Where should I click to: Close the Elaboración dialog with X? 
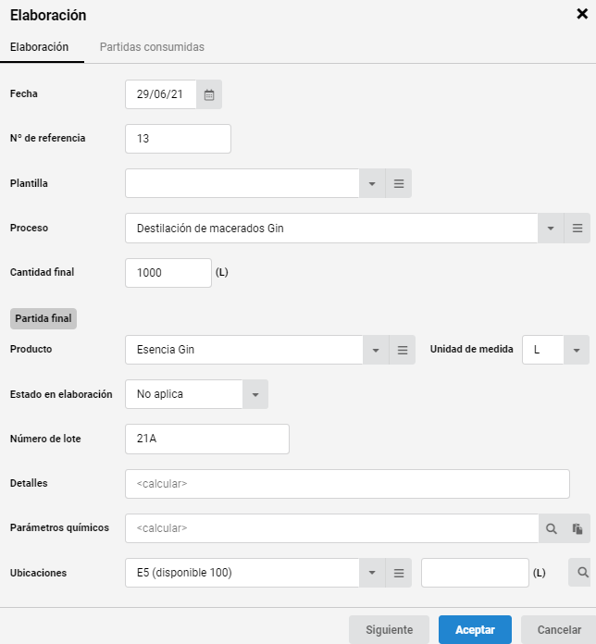[x=582, y=14]
